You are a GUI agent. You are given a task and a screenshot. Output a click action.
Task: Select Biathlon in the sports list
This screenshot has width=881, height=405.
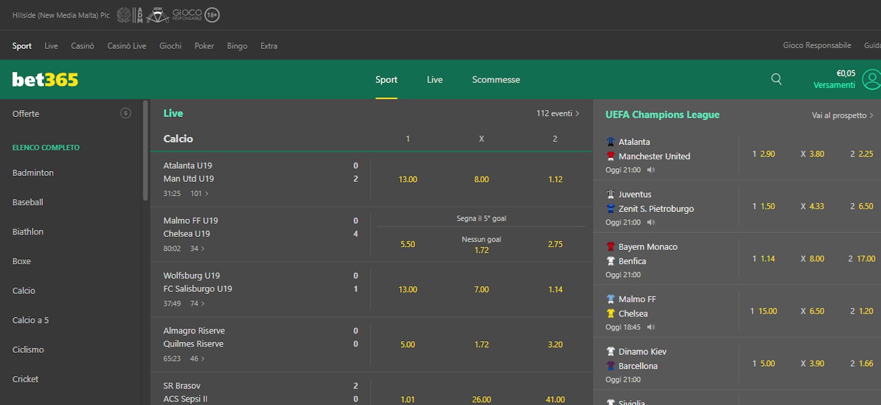(28, 232)
